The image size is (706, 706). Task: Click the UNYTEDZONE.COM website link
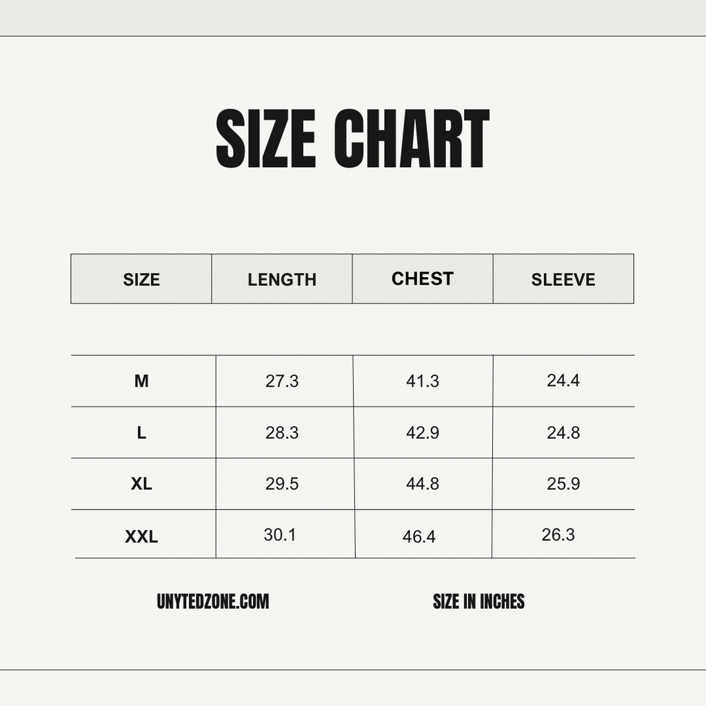(213, 602)
